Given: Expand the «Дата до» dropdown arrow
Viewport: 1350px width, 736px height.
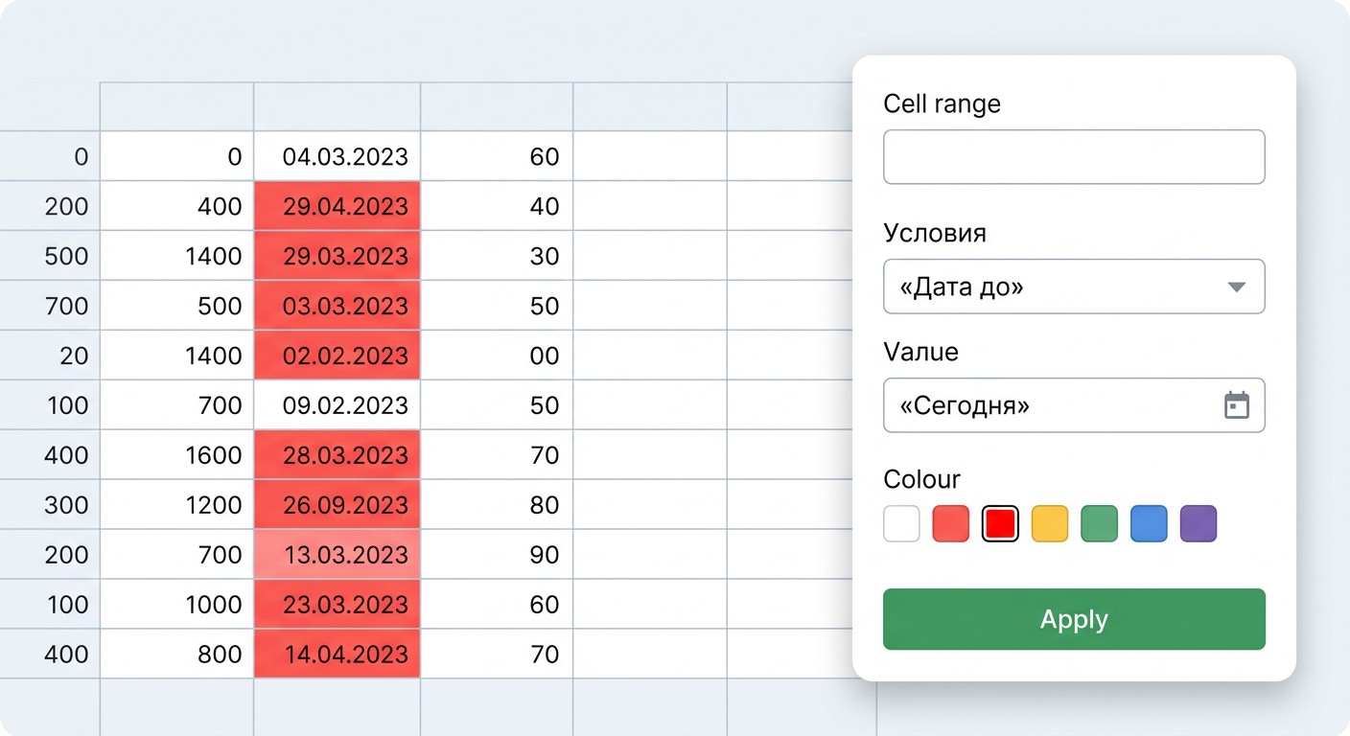Looking at the screenshot, I should point(1237,287).
